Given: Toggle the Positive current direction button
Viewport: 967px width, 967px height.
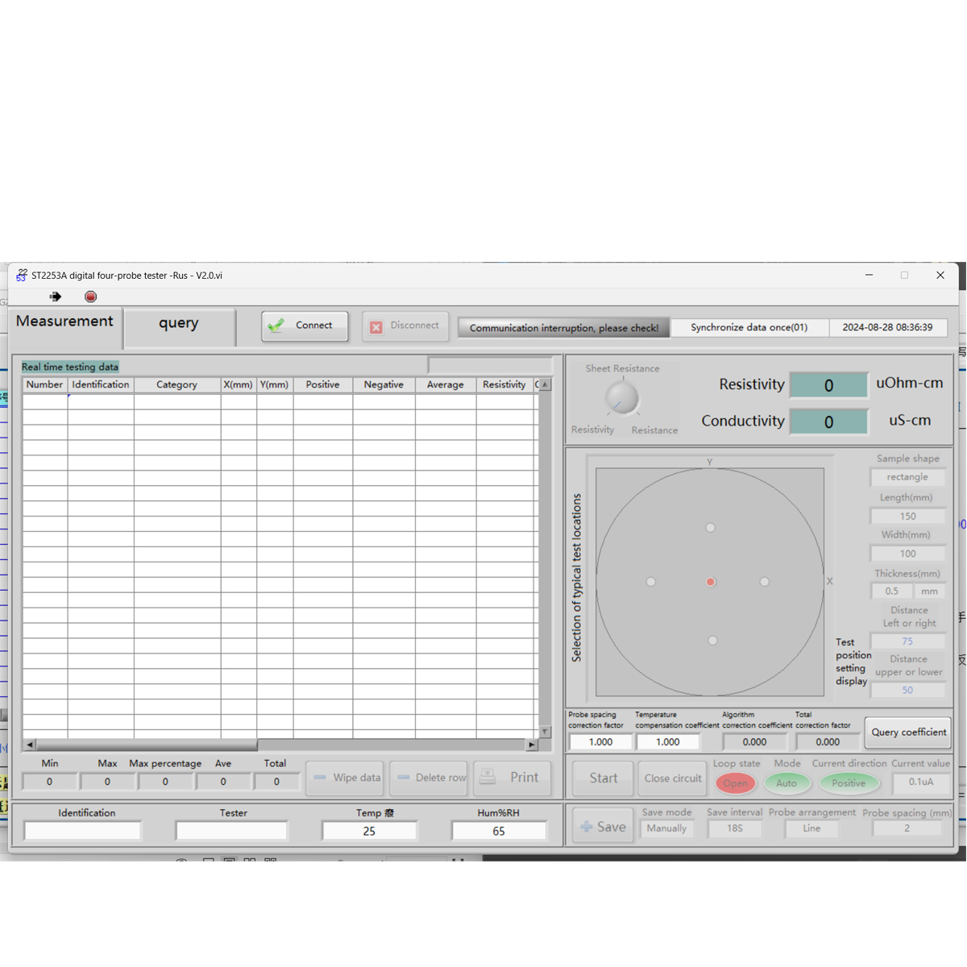Looking at the screenshot, I should [849, 782].
